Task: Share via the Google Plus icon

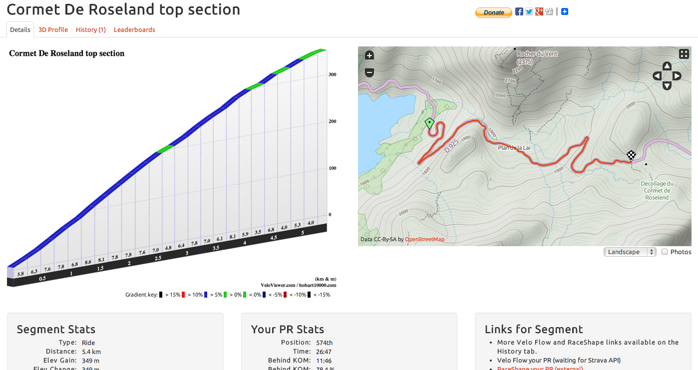Action: (x=539, y=12)
